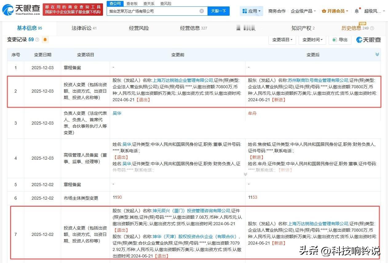Click the 导出 export button

[340, 40]
